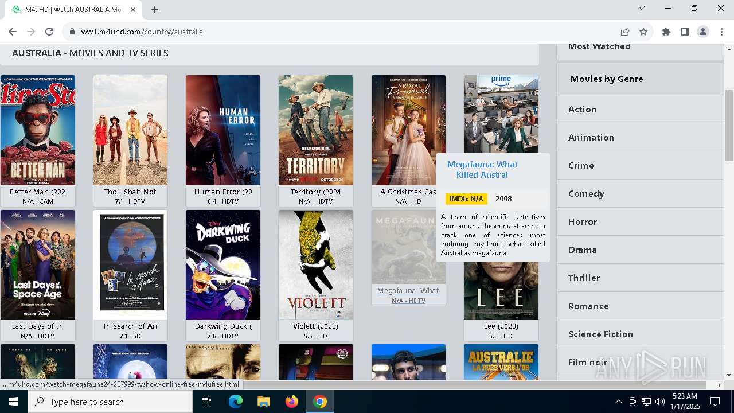The height and width of the screenshot is (413, 734).
Task: Click the 'Thou Shalt Not' title link
Action: point(130,192)
